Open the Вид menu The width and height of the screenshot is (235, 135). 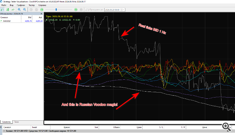[x=12, y=5]
